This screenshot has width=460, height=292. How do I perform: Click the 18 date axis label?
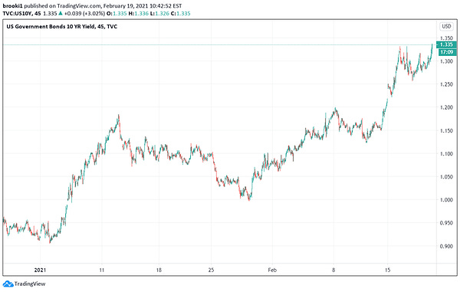pyautogui.click(x=159, y=270)
